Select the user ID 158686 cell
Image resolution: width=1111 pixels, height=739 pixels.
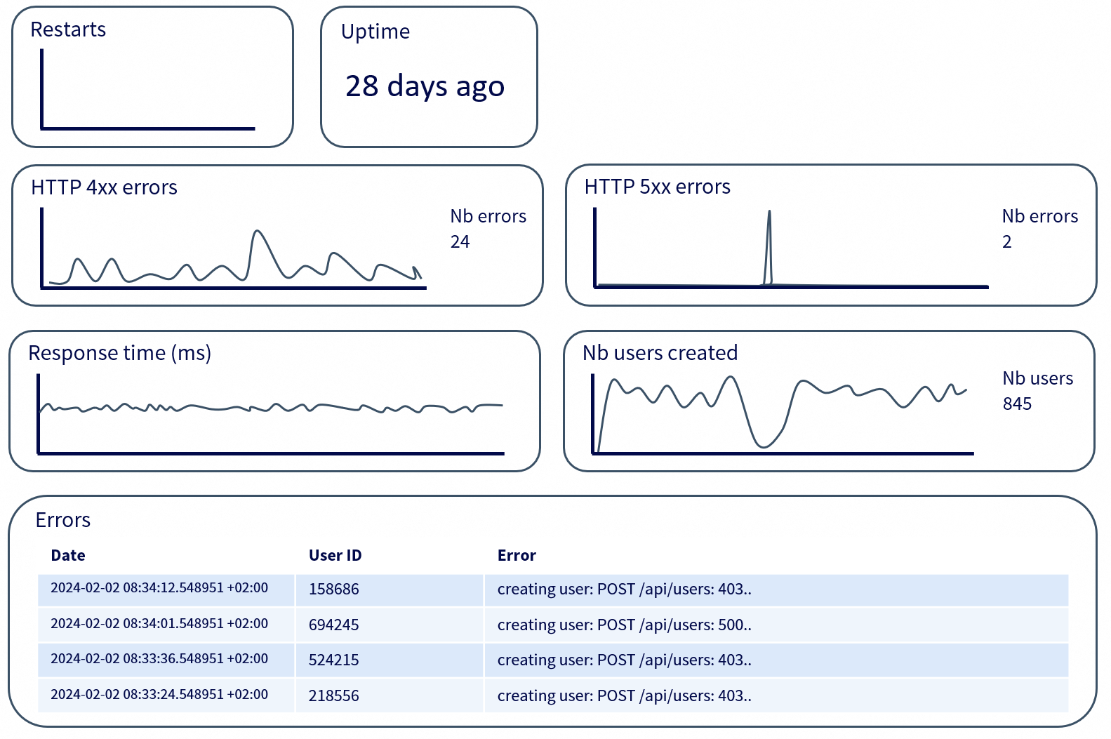[x=334, y=590]
